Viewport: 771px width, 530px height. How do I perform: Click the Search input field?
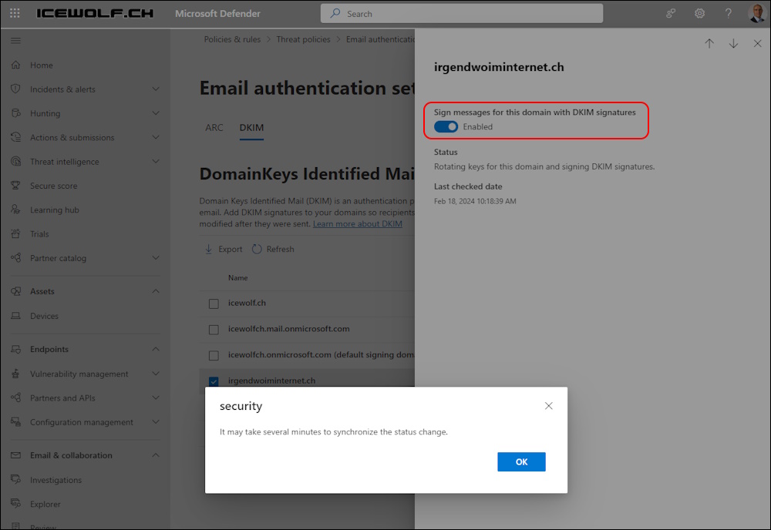(x=462, y=14)
